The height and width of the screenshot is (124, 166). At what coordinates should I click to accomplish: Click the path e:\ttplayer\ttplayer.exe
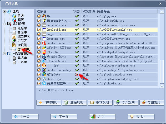tap(116, 66)
